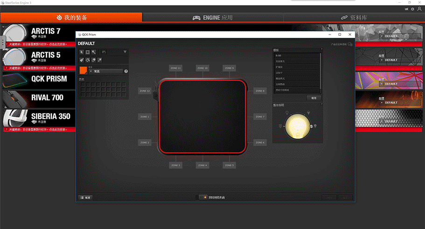
Task: Open settings gear icon in header
Action: click(412, 9)
